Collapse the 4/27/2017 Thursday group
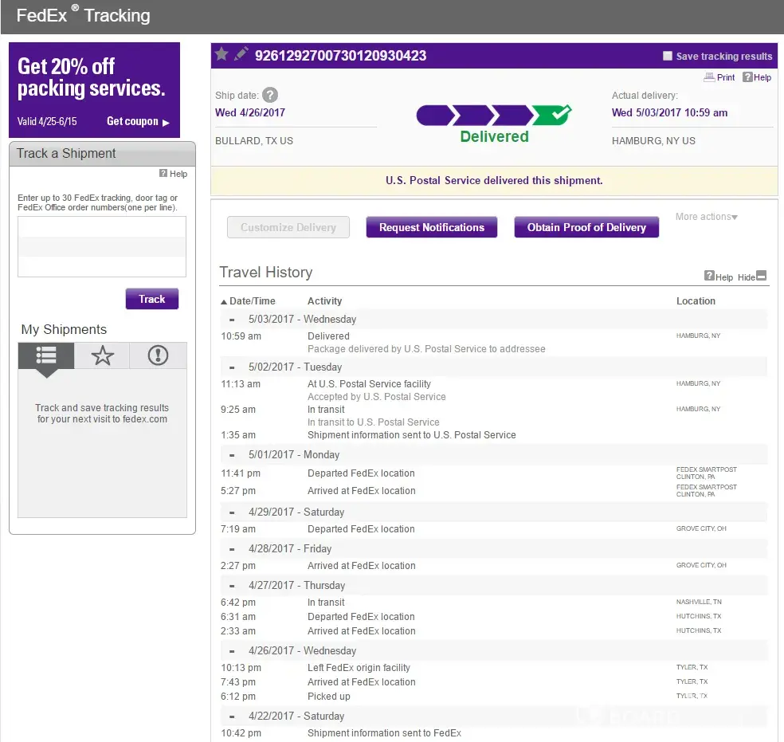The width and height of the screenshot is (784, 742). tap(232, 586)
